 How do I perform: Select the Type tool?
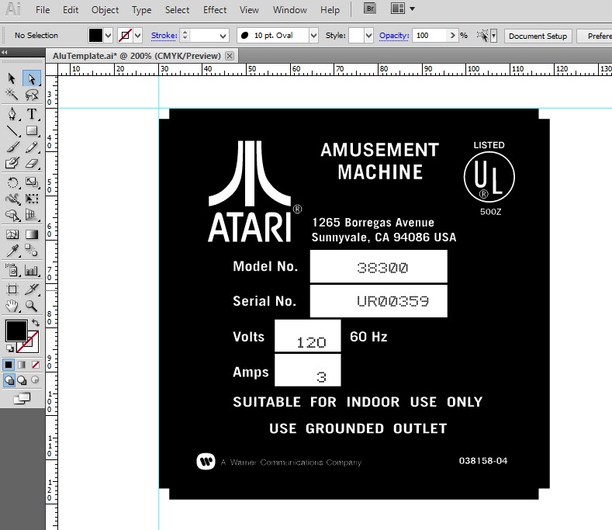[32, 114]
